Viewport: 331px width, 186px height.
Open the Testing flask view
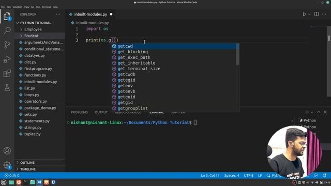(7, 87)
